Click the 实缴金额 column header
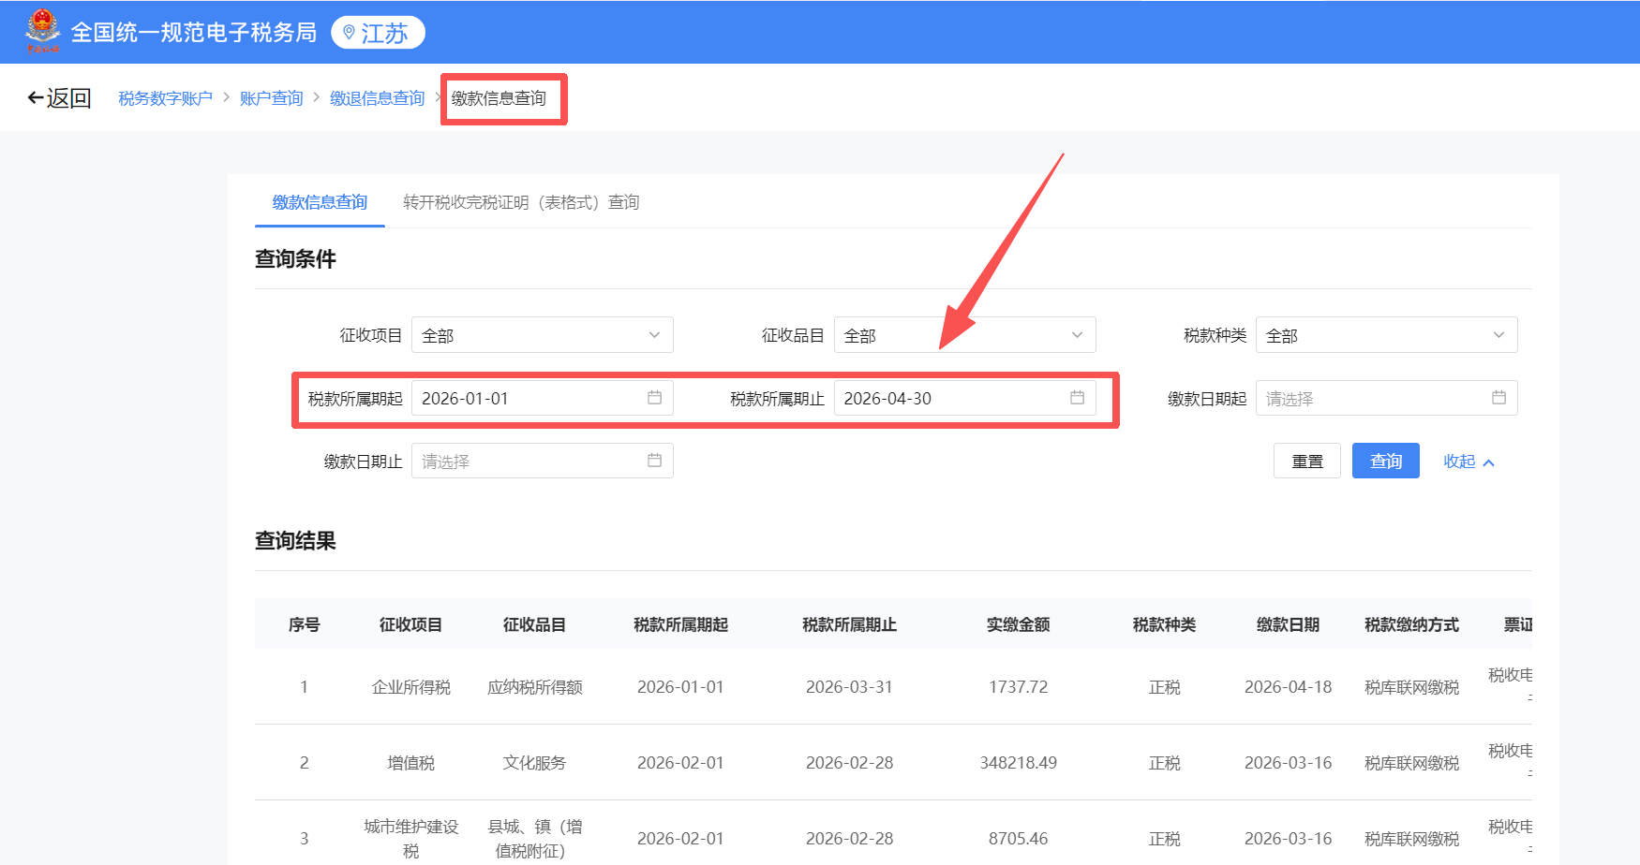 pyautogui.click(x=1018, y=624)
